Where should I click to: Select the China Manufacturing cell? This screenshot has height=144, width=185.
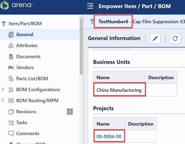pos(119,90)
